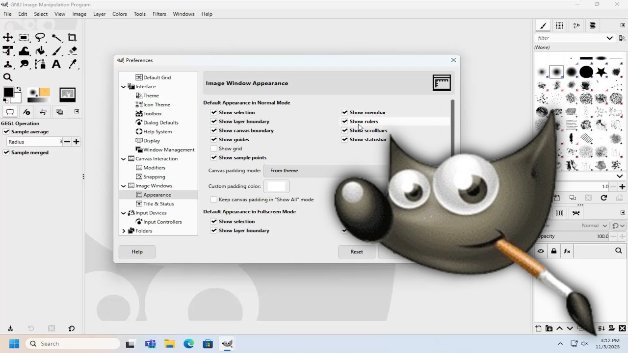Open the Patterns dock tab
This screenshot has height=353, width=628.
point(559,25)
